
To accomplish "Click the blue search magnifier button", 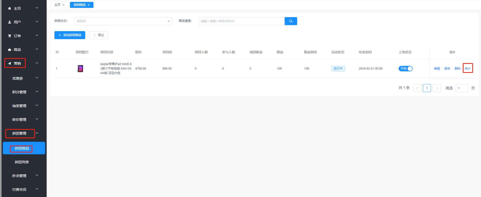I will tap(291, 21).
